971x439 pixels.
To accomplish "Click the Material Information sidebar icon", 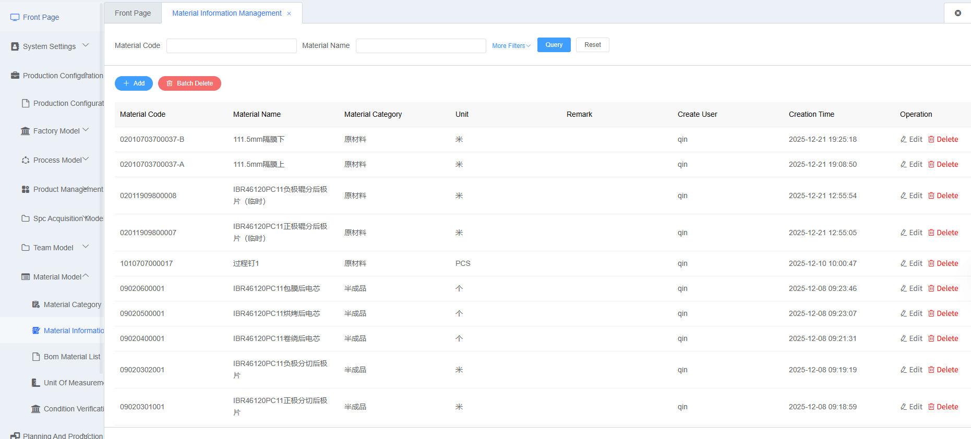I will point(35,331).
